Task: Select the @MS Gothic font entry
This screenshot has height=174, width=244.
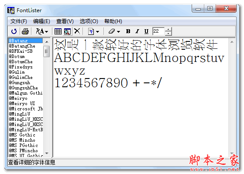Action: (x=25, y=135)
